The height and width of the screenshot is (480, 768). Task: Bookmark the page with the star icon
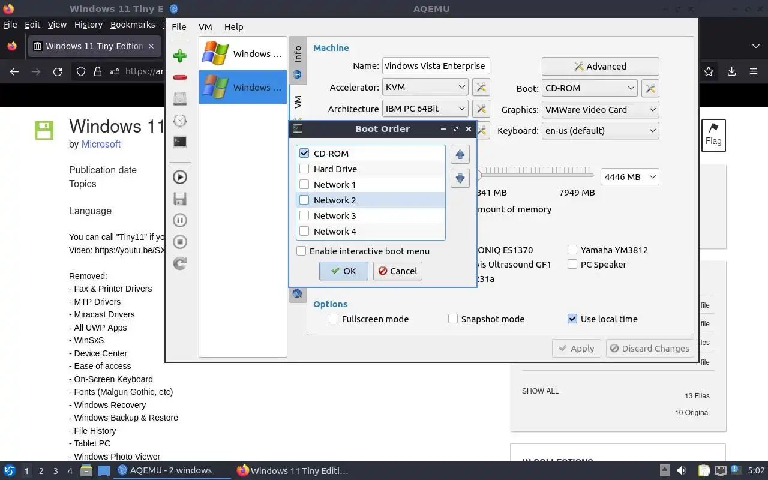[x=709, y=71]
